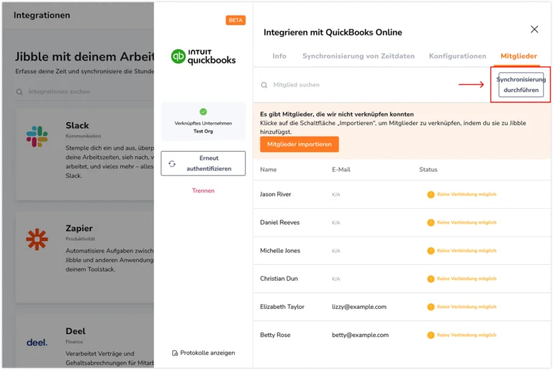
Task: Click the Integrationen page heading
Action: tap(42, 15)
